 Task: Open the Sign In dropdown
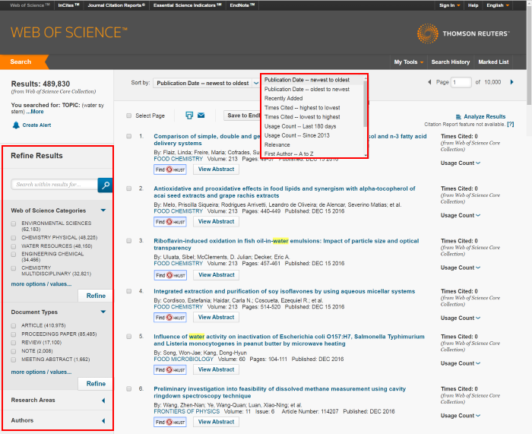[x=450, y=5]
